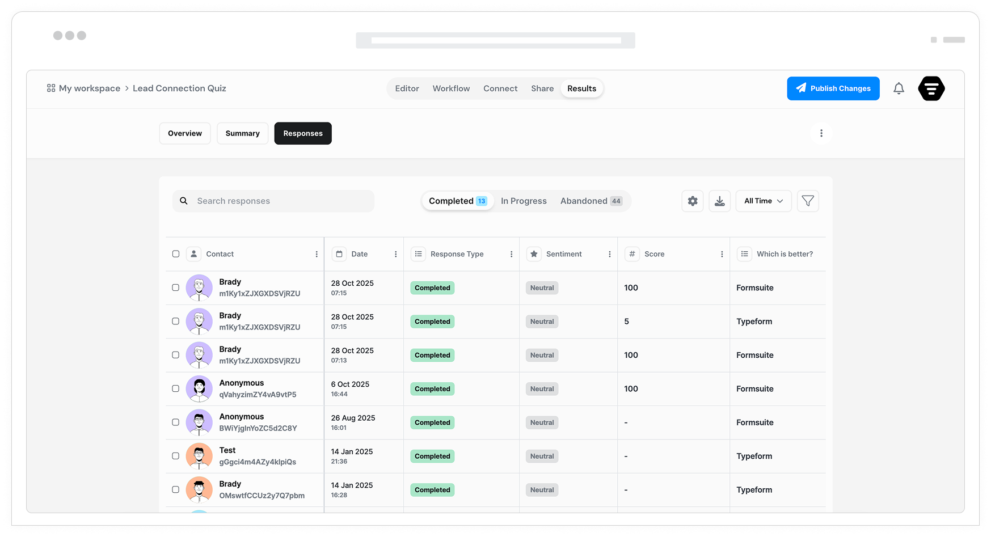Click the Publish Changes button
This screenshot has height=537, width=991.
click(x=833, y=88)
